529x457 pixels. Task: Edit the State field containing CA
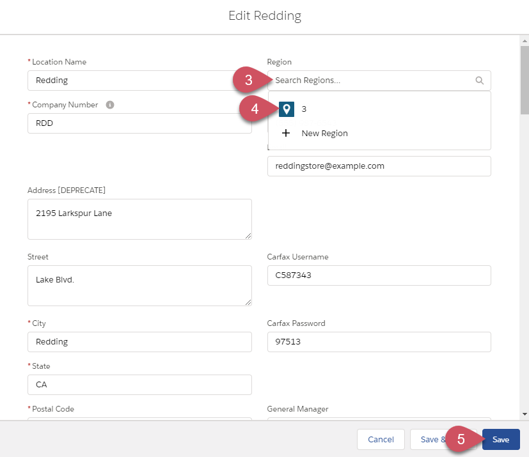139,385
